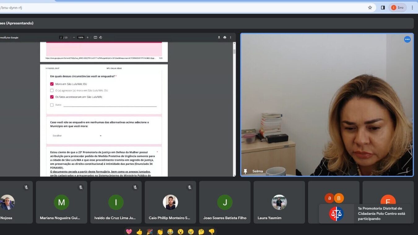Click the PDF page number field
This screenshot has width=418, height=235.
click(61, 37)
